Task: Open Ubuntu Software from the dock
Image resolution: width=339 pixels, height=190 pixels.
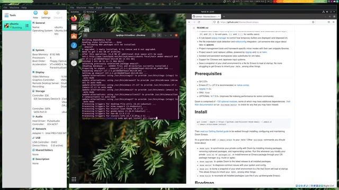Action: click(x=74, y=36)
